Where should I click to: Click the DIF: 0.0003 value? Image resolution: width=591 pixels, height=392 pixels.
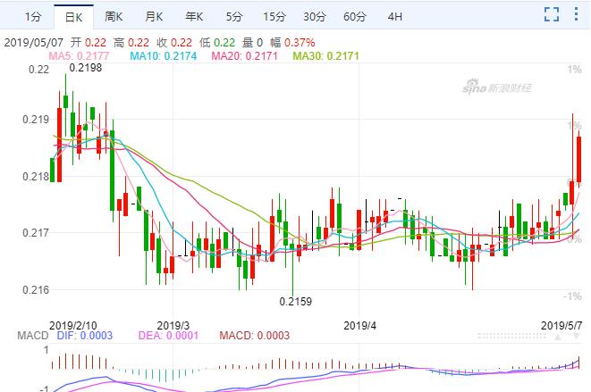(85, 336)
